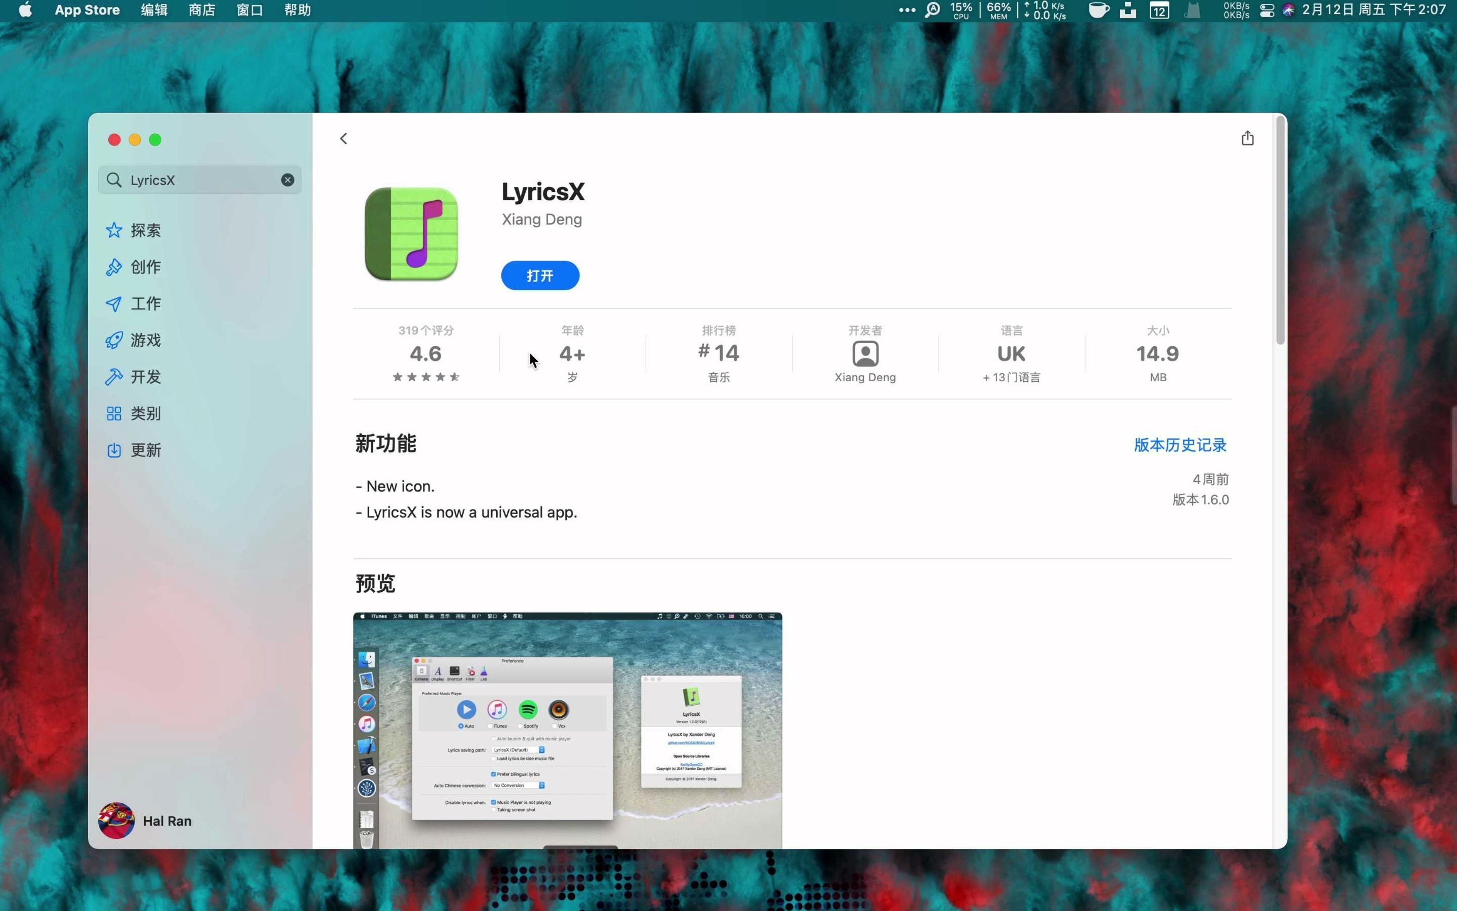Click the 0KB/s menu bar monitor
Viewport: 1457px width, 911px height.
[1236, 10]
